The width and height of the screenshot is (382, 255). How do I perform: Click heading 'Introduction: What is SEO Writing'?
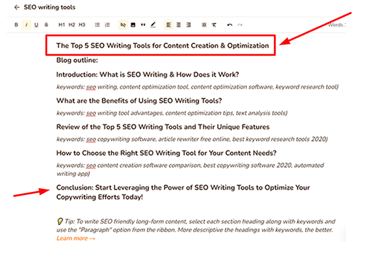148,75
